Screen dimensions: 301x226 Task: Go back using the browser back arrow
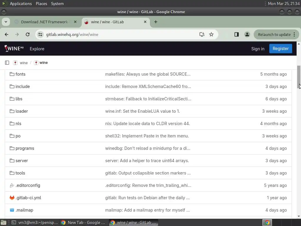tap(6, 34)
